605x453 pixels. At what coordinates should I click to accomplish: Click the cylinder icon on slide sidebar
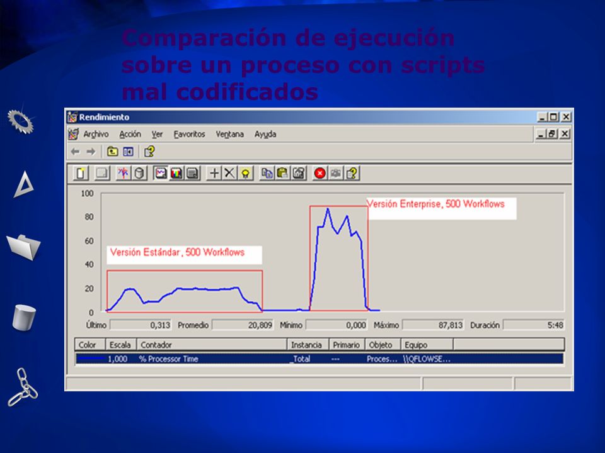coord(24,317)
